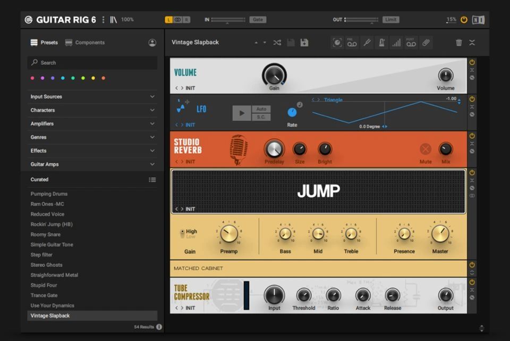Screen dimensions: 510x341
Task: Open the Tapedeck Pre icon in the toolbar
Action: [351, 43]
